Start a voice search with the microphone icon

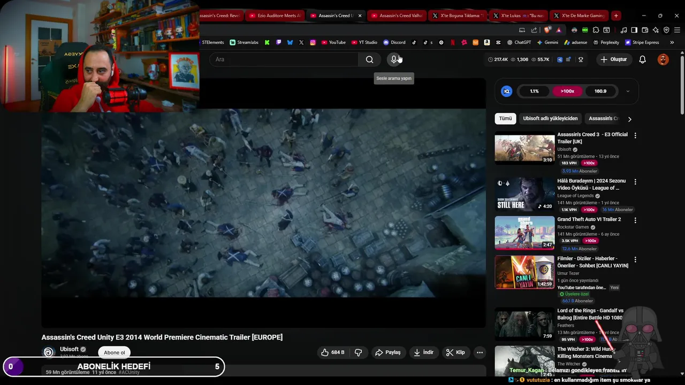[394, 59]
